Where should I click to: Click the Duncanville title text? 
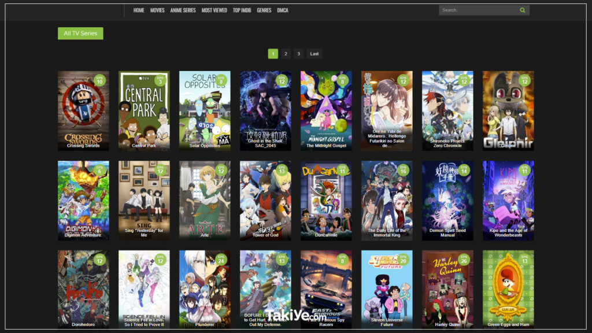tap(326, 235)
